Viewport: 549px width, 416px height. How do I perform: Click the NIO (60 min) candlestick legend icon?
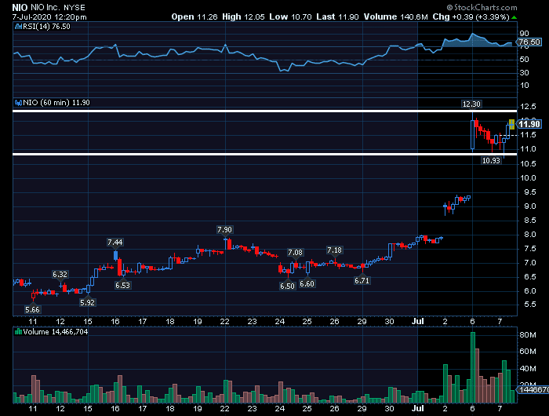click(x=18, y=103)
